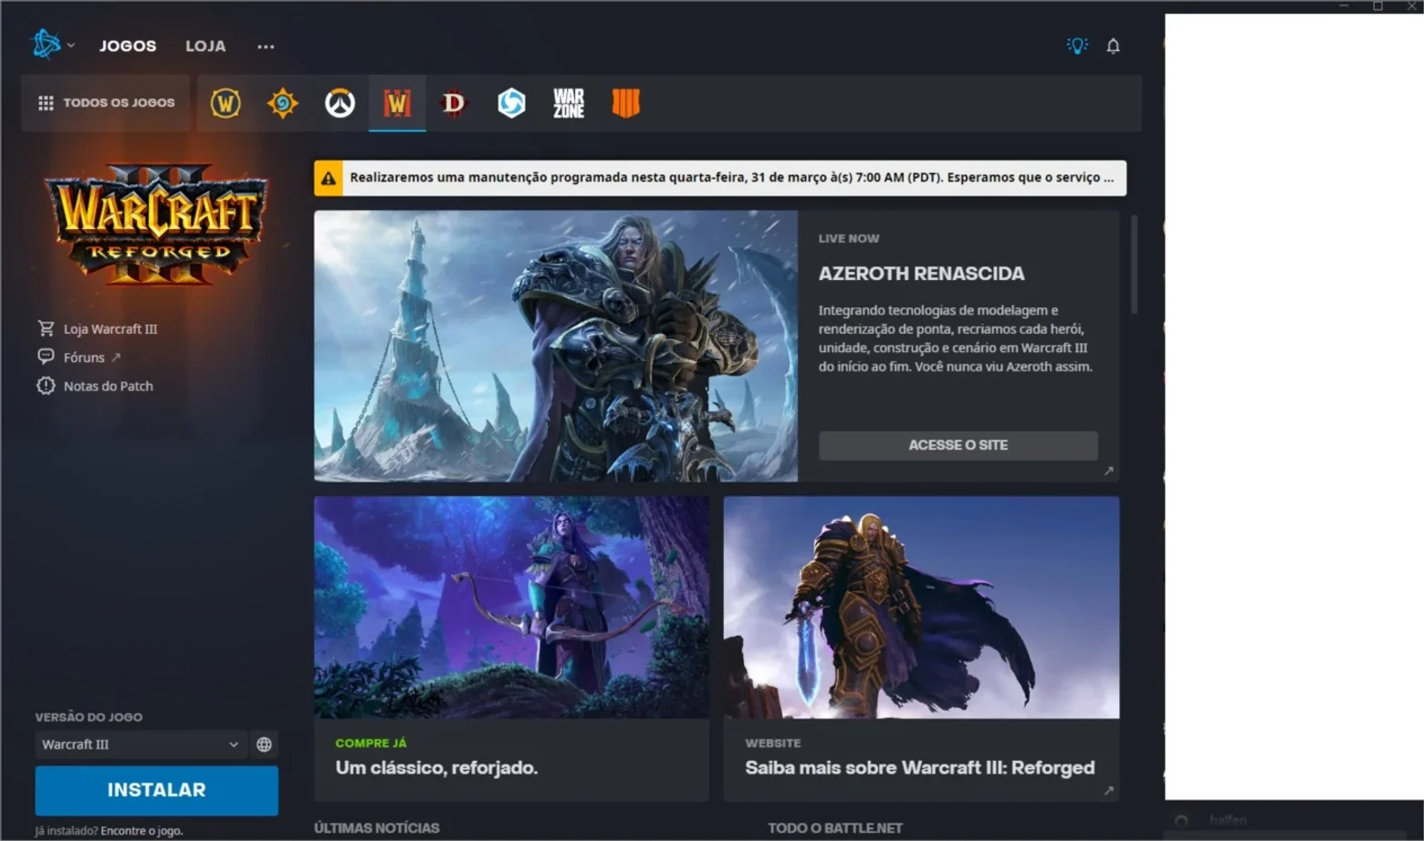Open Saiba mais sobre Warcraft III: Reforged

click(x=920, y=768)
